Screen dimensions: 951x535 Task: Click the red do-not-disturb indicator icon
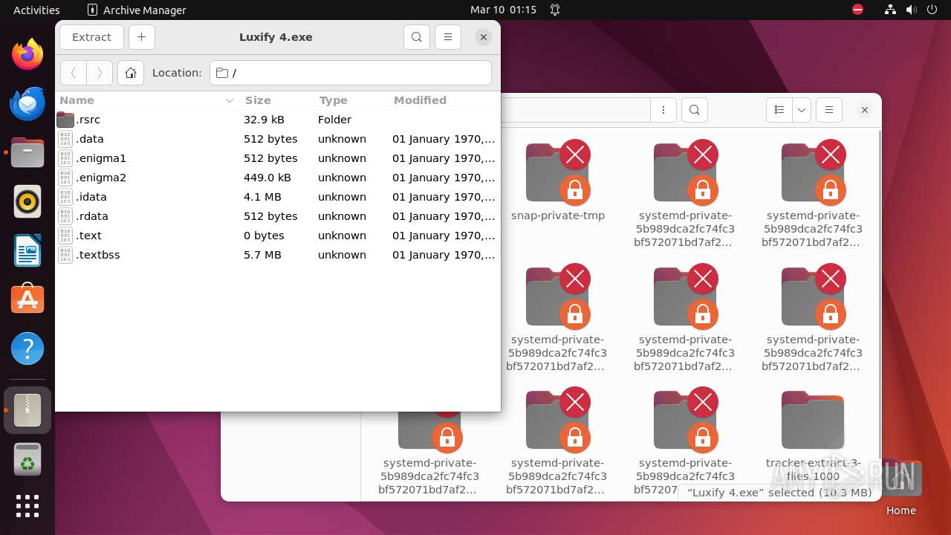(x=857, y=10)
